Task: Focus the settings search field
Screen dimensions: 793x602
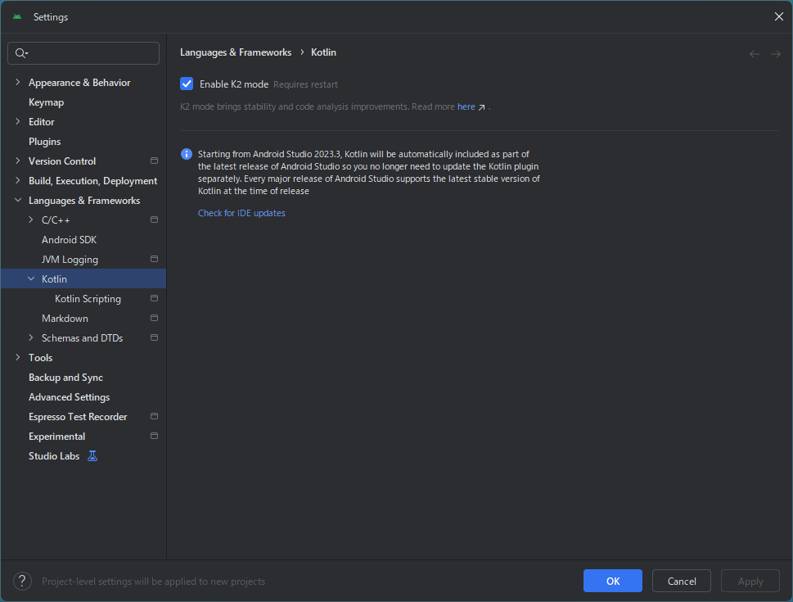Action: [x=83, y=53]
